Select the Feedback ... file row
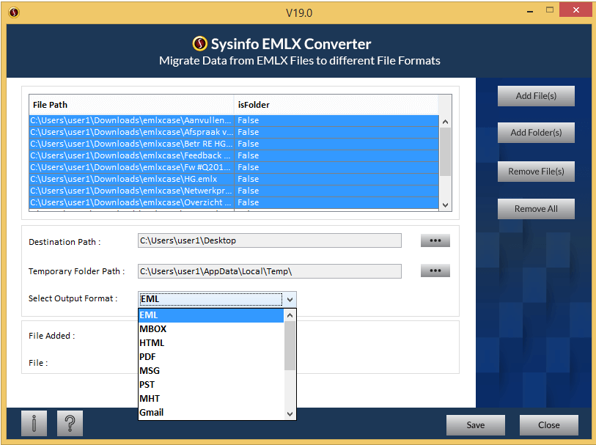 click(234, 156)
